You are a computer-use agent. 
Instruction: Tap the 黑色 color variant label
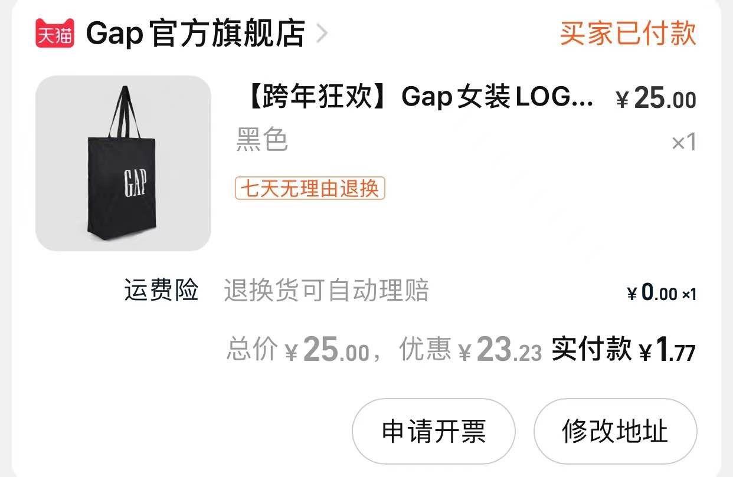262,140
